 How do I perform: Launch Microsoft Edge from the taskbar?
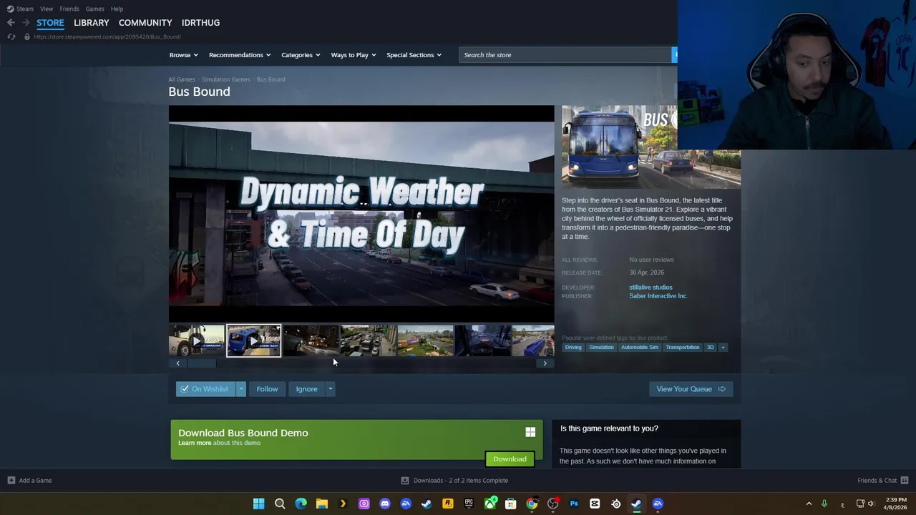(x=301, y=504)
